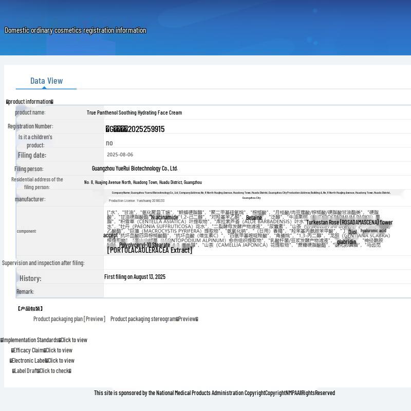Screen dimensions: 411x411
Task: Select the Filing person value 'Guangzhou YueRui Biotechnology Co., Ltd.'
Action: click(135, 169)
